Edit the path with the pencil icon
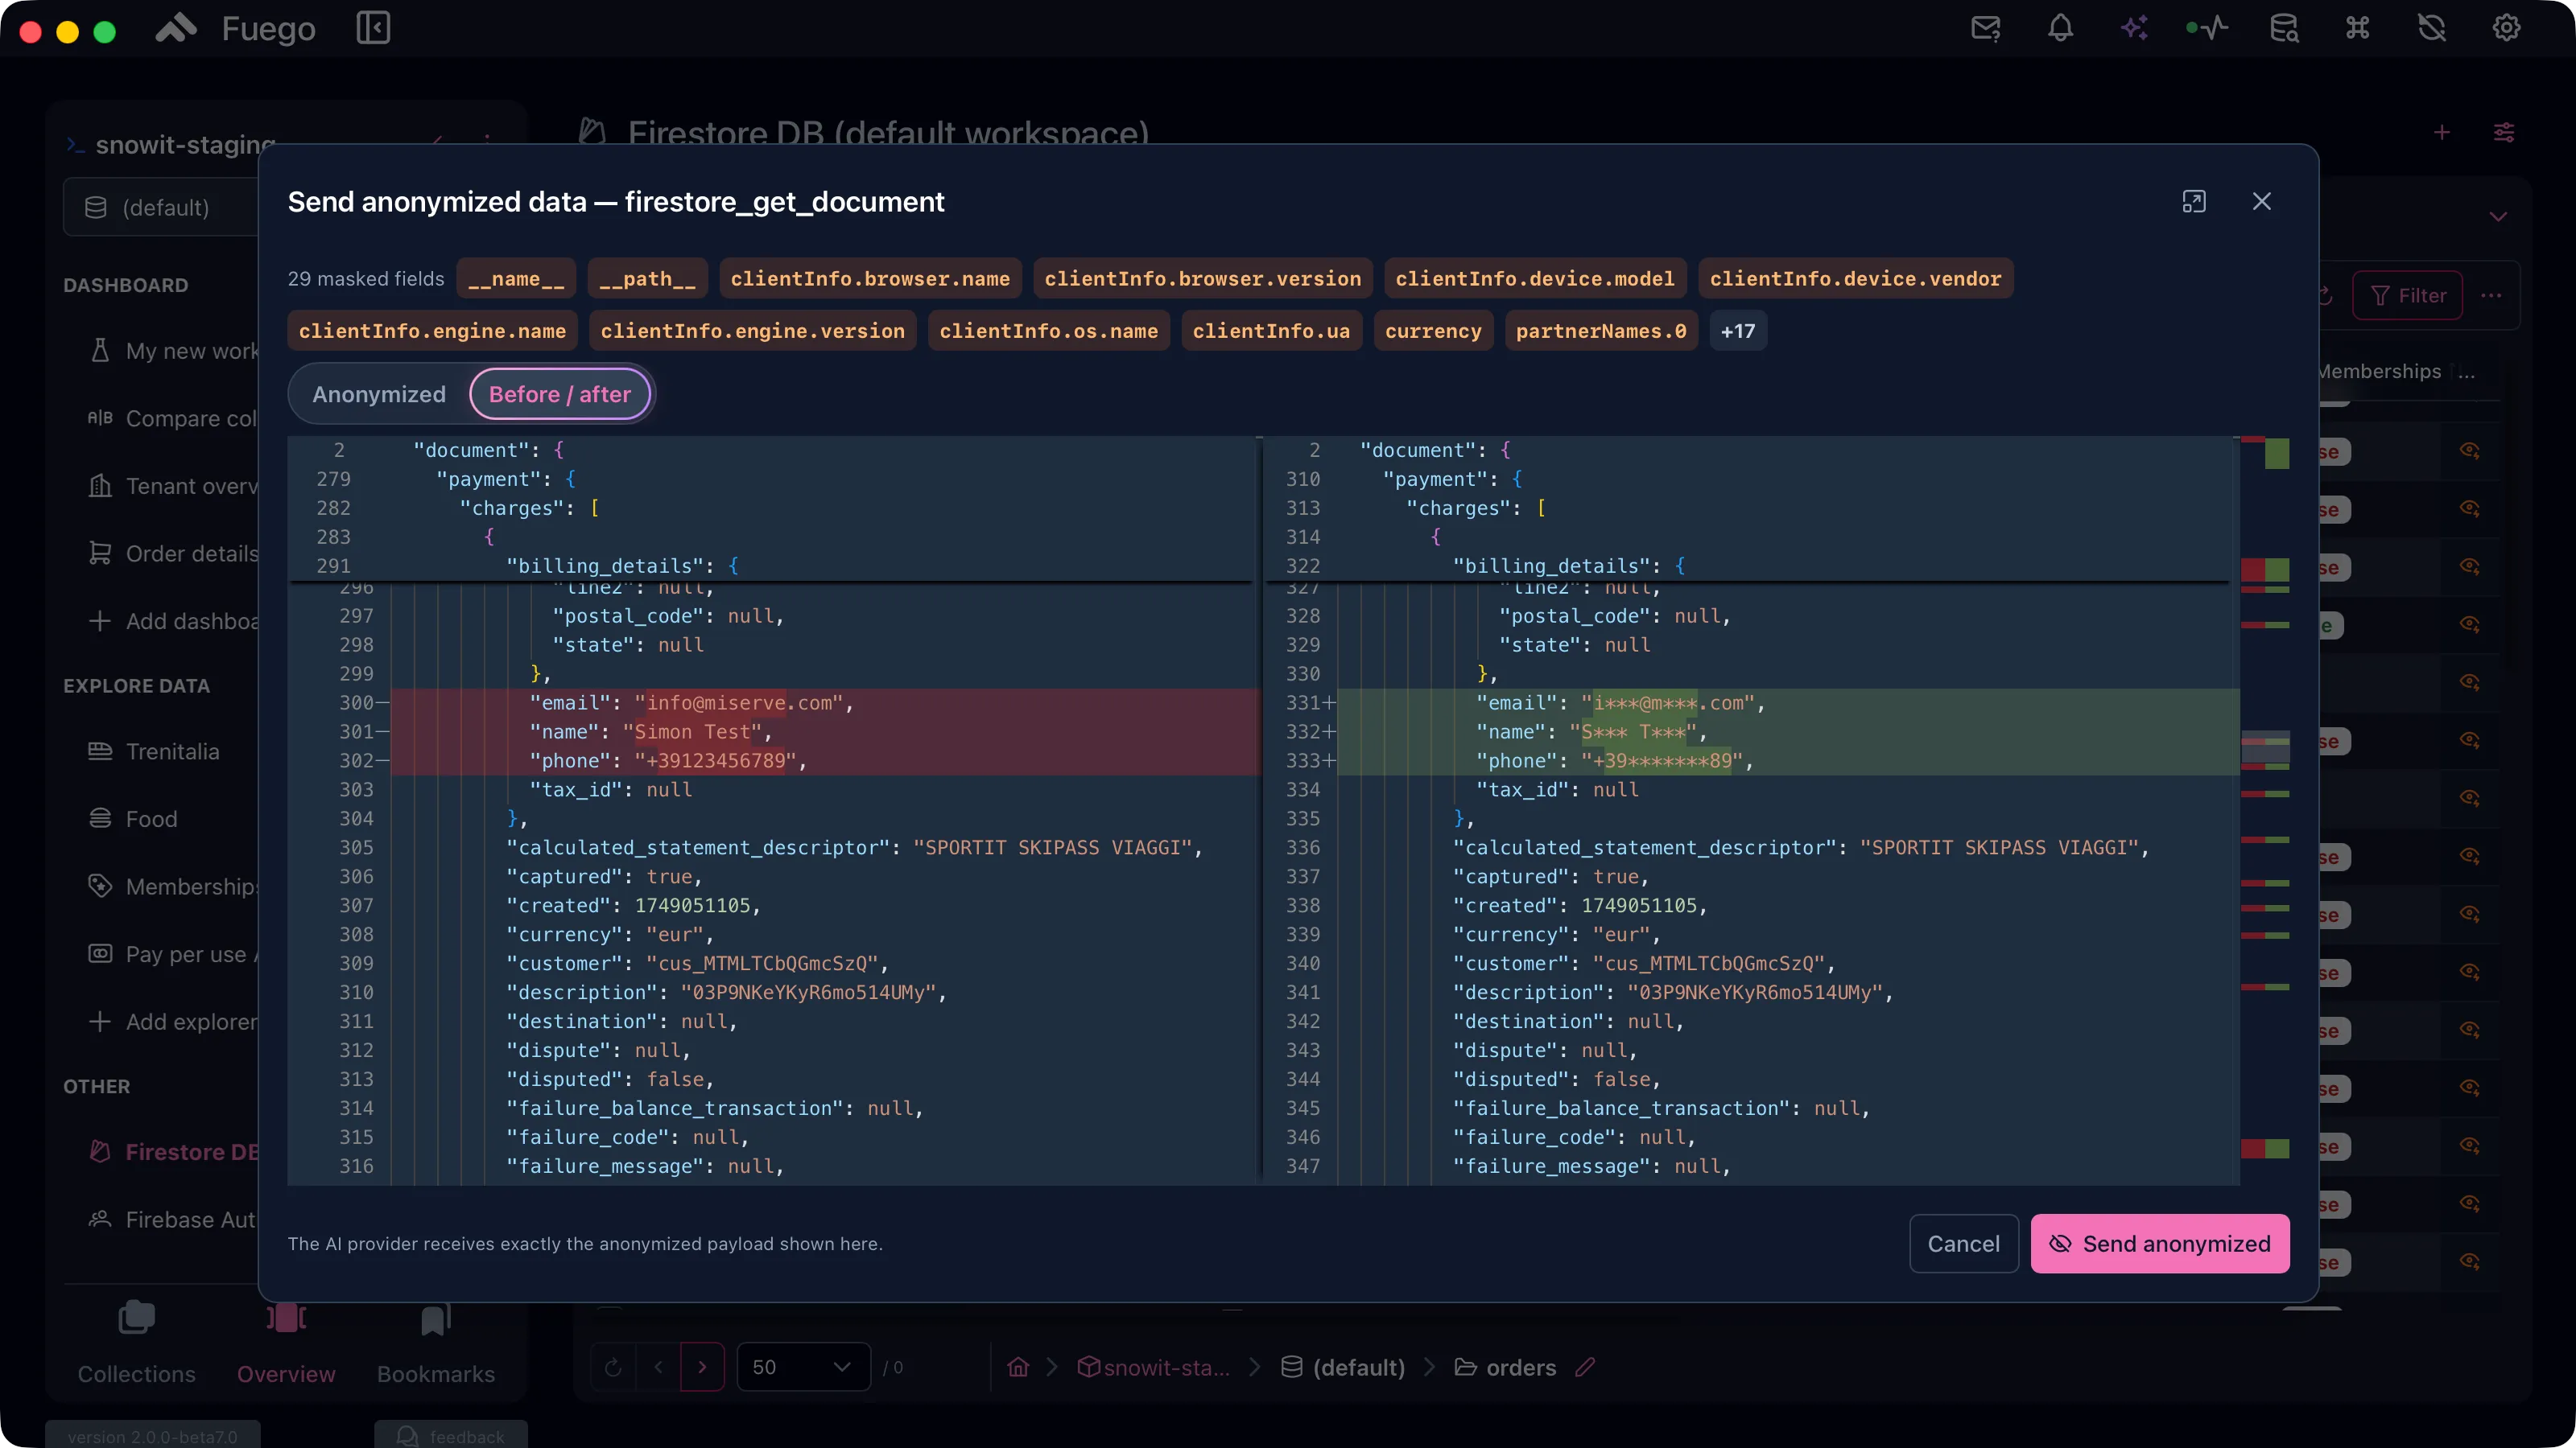 point(1585,1367)
